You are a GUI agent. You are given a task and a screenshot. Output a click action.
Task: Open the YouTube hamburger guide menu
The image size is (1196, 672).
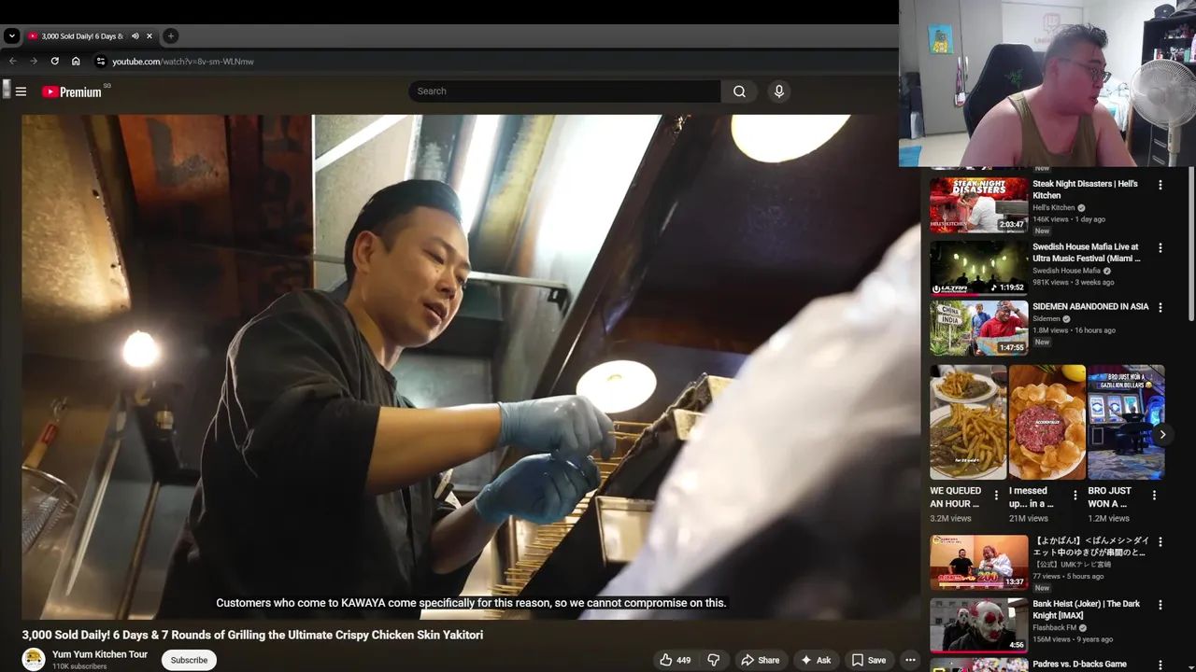(21, 91)
